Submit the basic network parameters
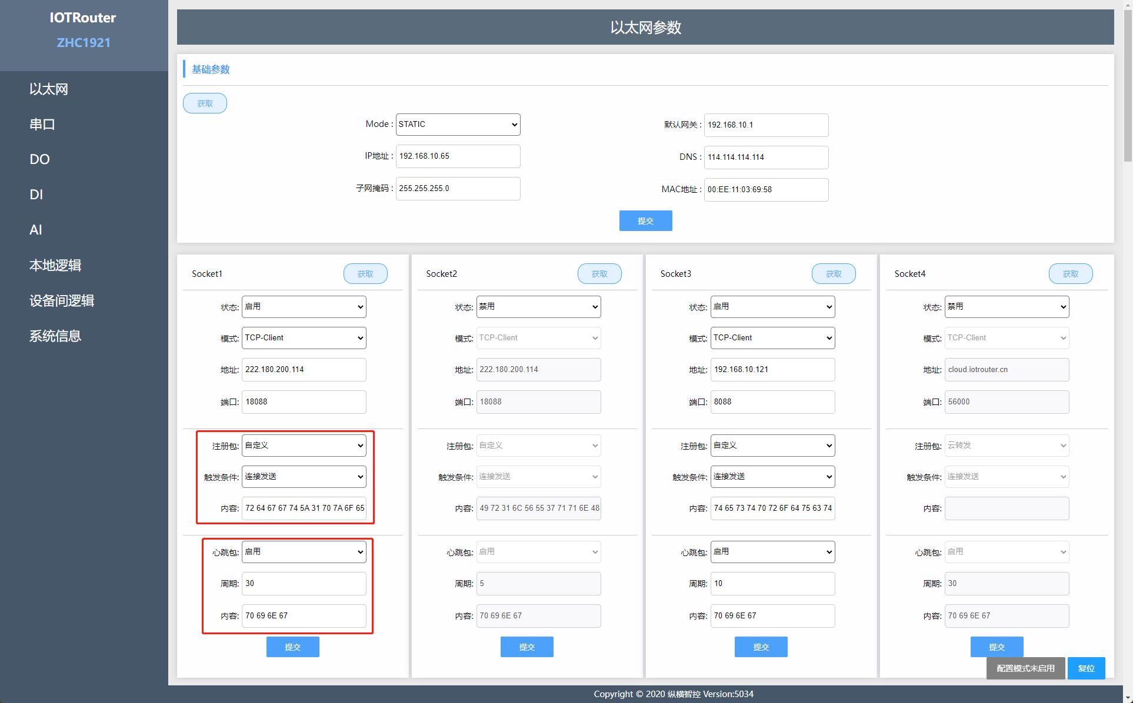The image size is (1133, 703). click(x=645, y=221)
